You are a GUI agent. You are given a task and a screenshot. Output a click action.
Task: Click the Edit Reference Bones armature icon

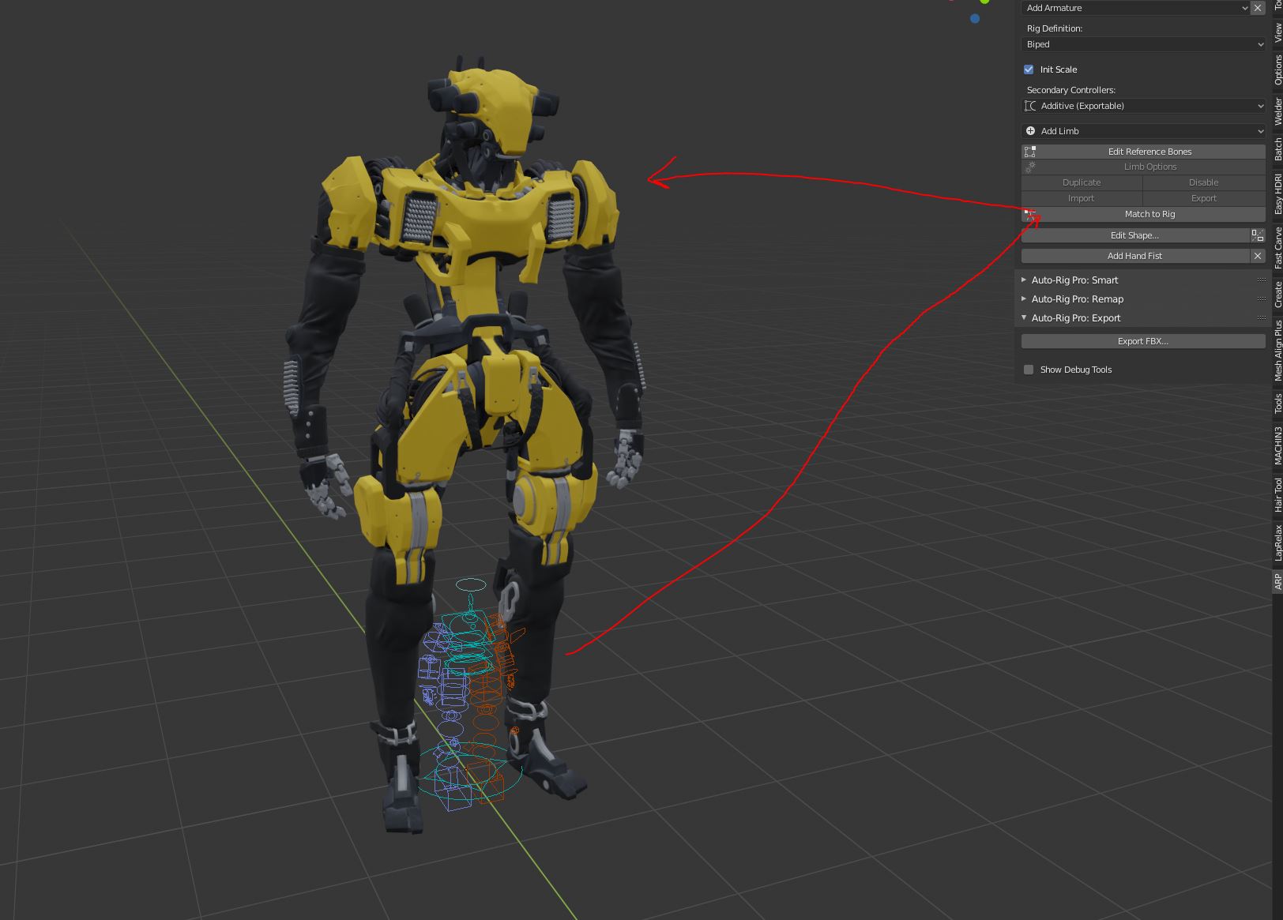pos(1029,151)
